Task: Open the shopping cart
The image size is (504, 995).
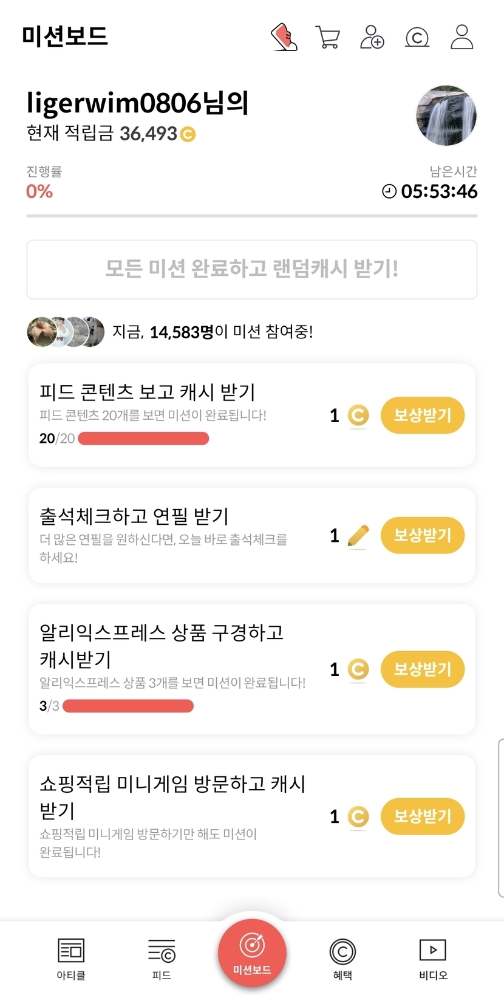Action: tap(328, 37)
